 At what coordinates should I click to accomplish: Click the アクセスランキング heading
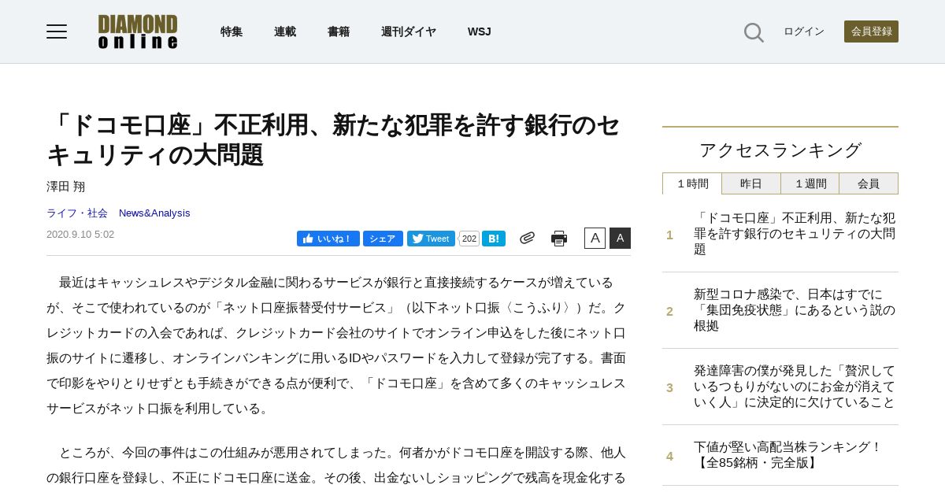coord(780,150)
